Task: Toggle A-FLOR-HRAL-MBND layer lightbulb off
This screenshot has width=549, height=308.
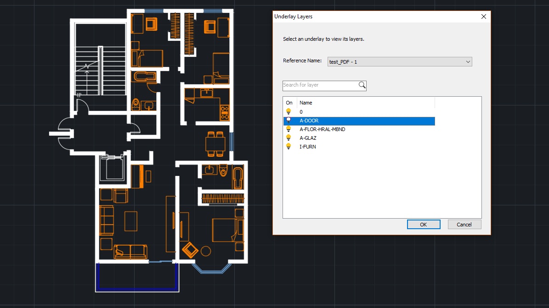Action: point(289,129)
